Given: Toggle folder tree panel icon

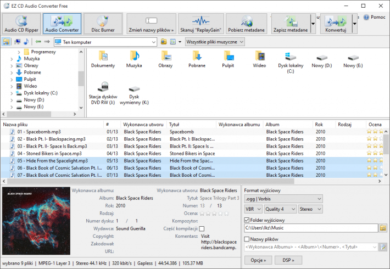Looking at the screenshot, I should (6, 42).
